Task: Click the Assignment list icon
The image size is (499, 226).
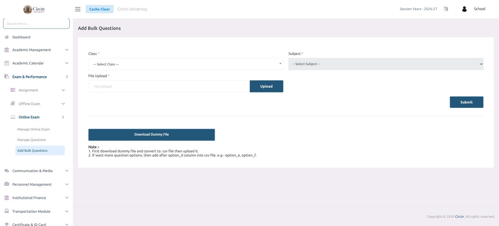Action: pos(13,90)
